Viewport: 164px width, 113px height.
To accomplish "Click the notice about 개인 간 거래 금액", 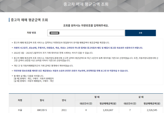I will click(43, 66).
